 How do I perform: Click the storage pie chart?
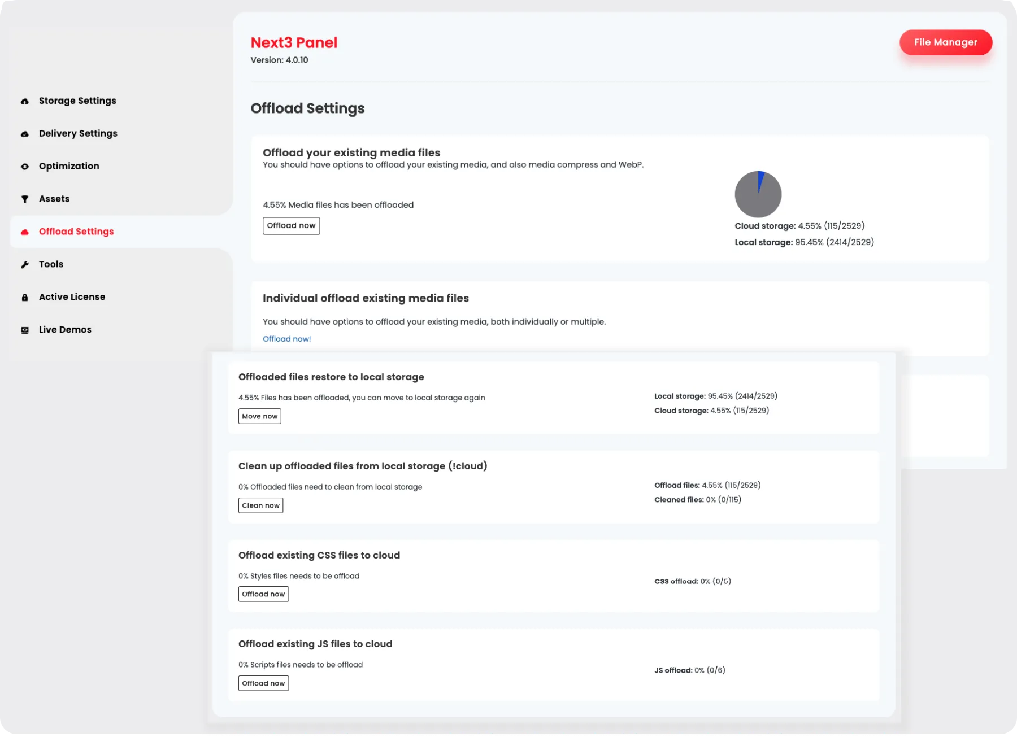[758, 194]
